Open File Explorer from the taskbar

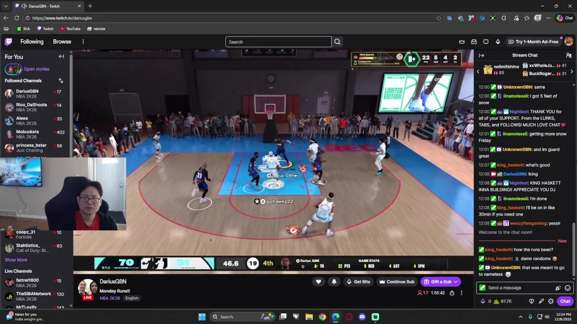[x=309, y=317]
